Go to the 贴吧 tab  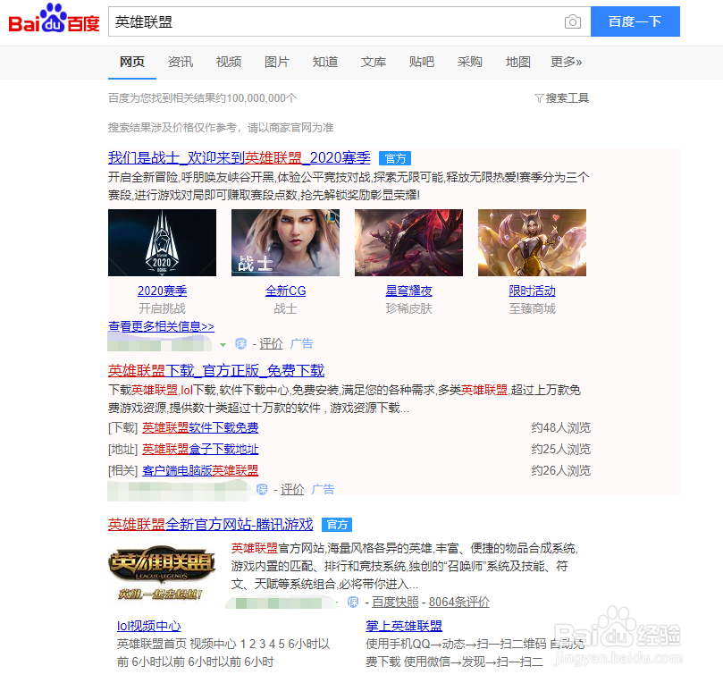[422, 62]
